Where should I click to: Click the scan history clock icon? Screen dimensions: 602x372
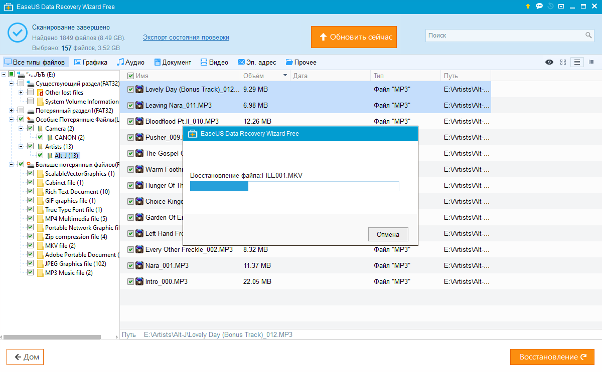551,7
